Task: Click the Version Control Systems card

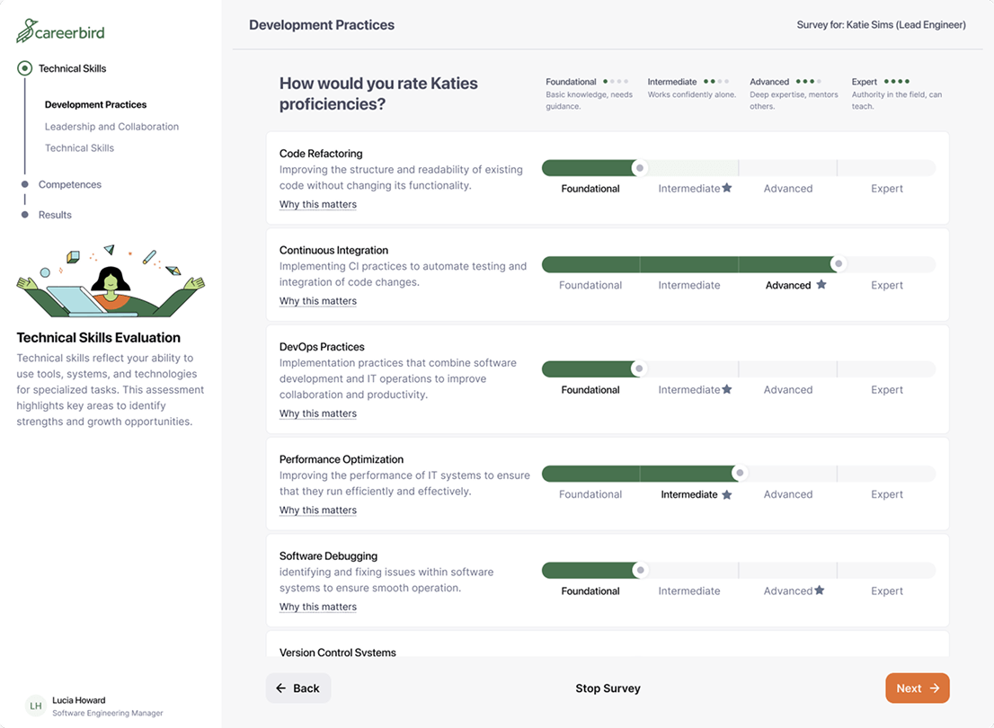Action: 607,647
